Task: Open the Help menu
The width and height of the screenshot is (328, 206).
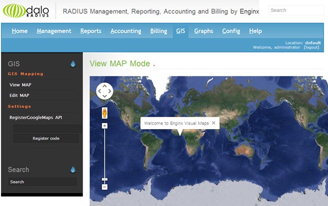Action: pyautogui.click(x=255, y=31)
